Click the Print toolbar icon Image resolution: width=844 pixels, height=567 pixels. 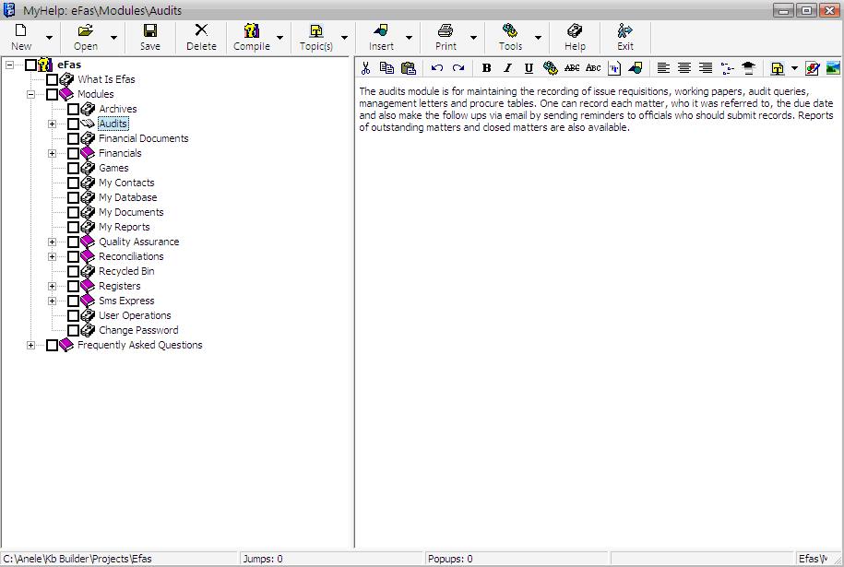click(x=446, y=37)
